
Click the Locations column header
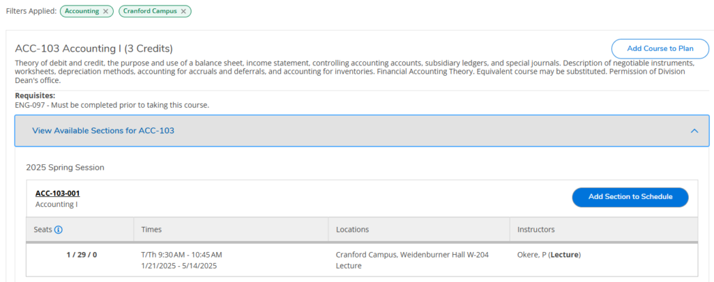point(352,229)
